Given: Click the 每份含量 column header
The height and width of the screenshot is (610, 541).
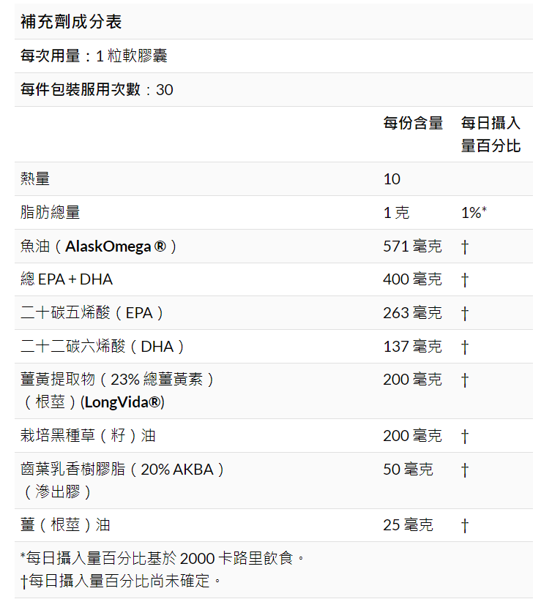Looking at the screenshot, I should pos(413,123).
